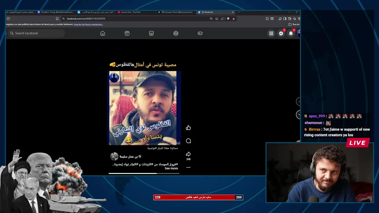Viewport: 379px width, 213px height.
Task: Go to previous reel chevron
Action: (x=298, y=101)
